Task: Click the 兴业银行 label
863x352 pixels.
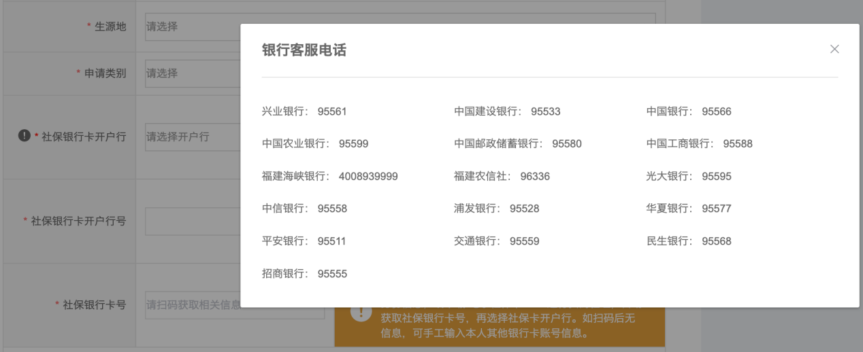Action: (x=283, y=111)
